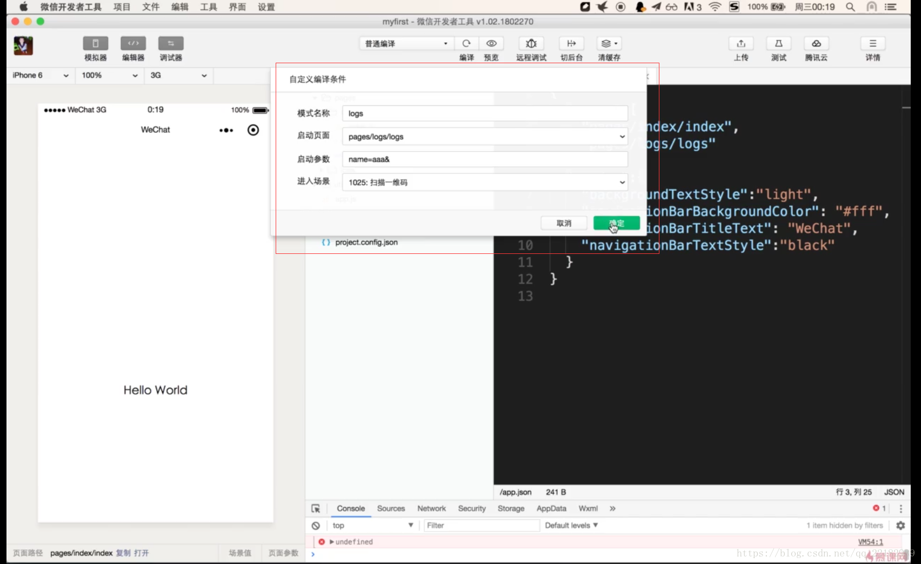Screen dimensions: 921x564
Task: Click the JSON language mode in status bar
Action: click(894, 492)
